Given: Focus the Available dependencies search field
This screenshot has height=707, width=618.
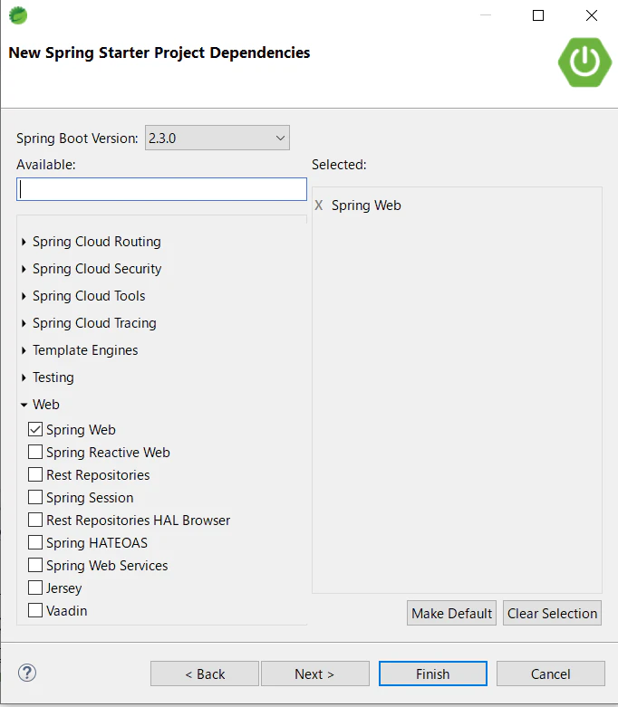Looking at the screenshot, I should point(161,189).
